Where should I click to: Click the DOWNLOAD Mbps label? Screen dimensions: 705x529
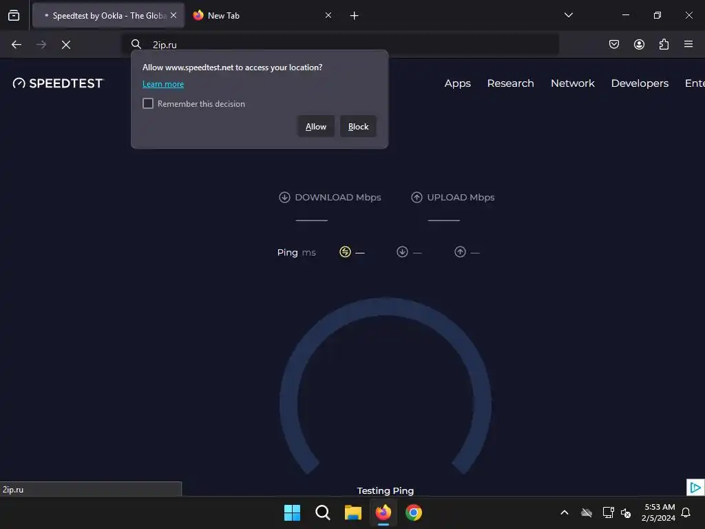tap(337, 197)
